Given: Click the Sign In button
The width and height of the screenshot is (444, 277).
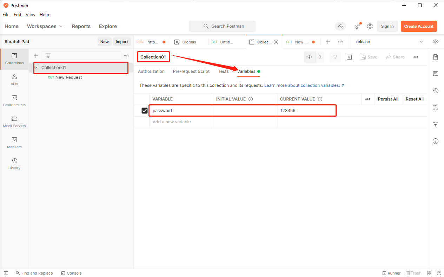Looking at the screenshot, I should [x=387, y=26].
